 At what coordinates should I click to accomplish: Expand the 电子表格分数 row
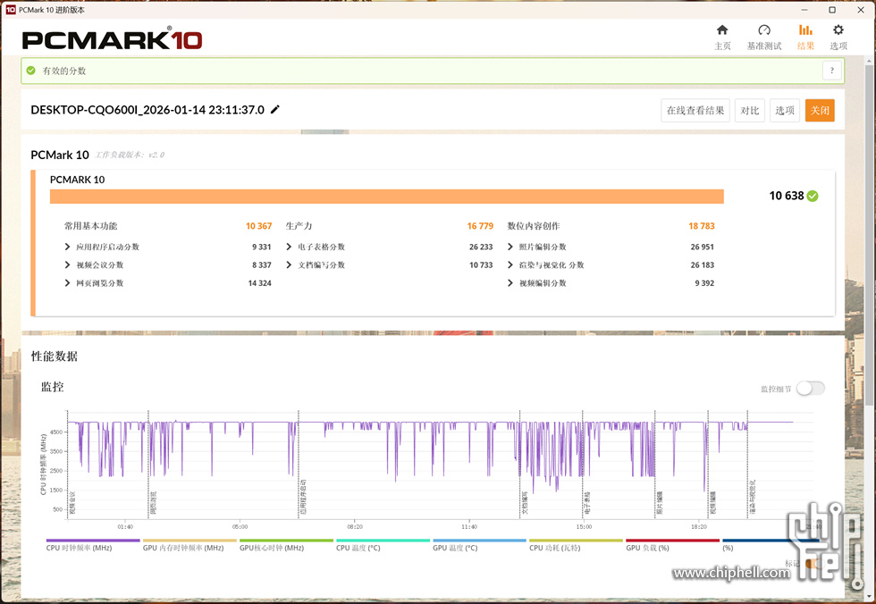(x=289, y=247)
